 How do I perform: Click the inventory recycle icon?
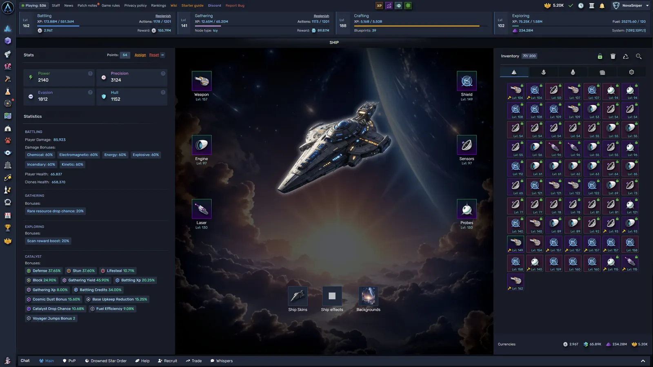pos(626,56)
